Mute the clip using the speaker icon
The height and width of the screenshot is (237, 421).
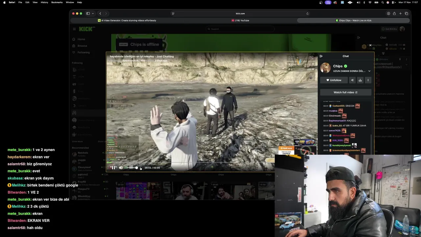(121, 168)
